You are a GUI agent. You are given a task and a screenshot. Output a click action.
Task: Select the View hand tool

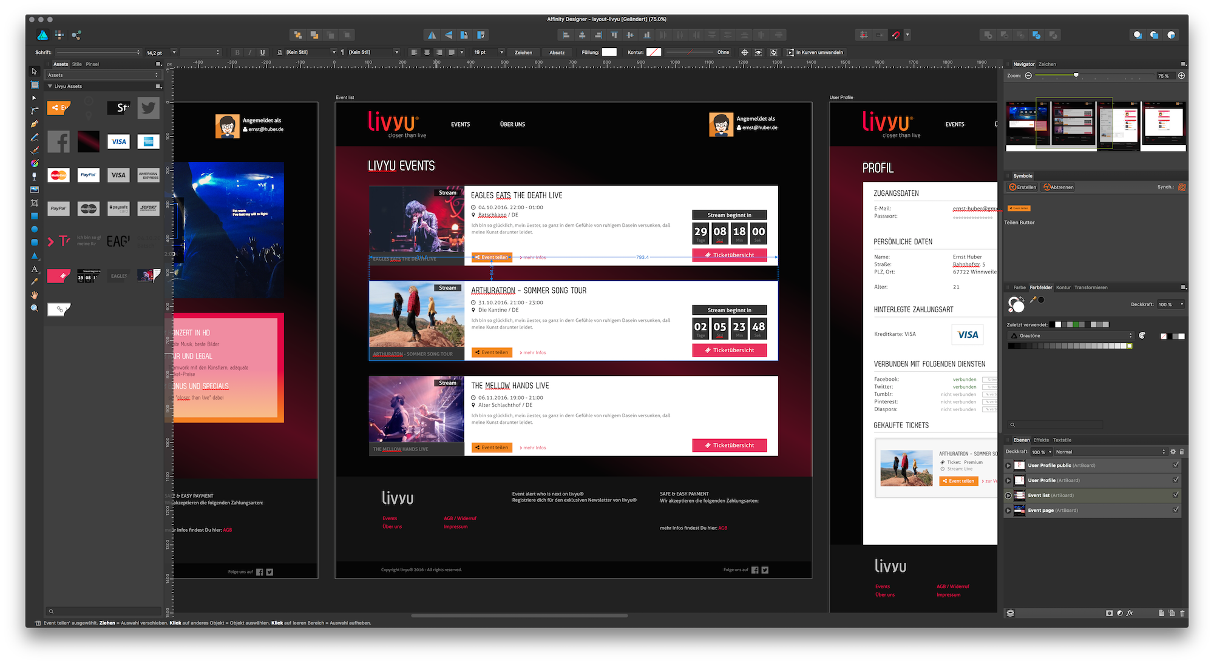(x=35, y=295)
